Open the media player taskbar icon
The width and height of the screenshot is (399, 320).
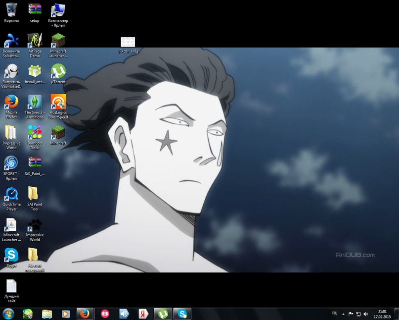66,314
